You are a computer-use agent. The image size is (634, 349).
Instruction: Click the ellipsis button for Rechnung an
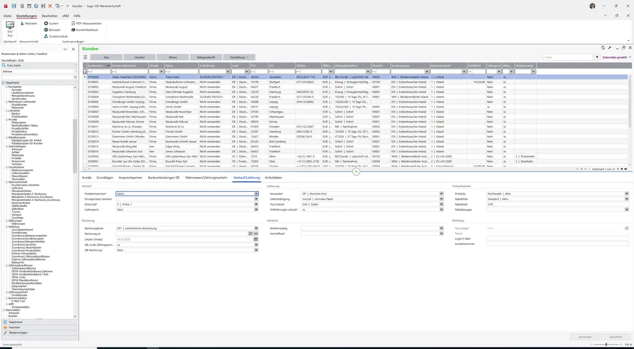pos(256,233)
